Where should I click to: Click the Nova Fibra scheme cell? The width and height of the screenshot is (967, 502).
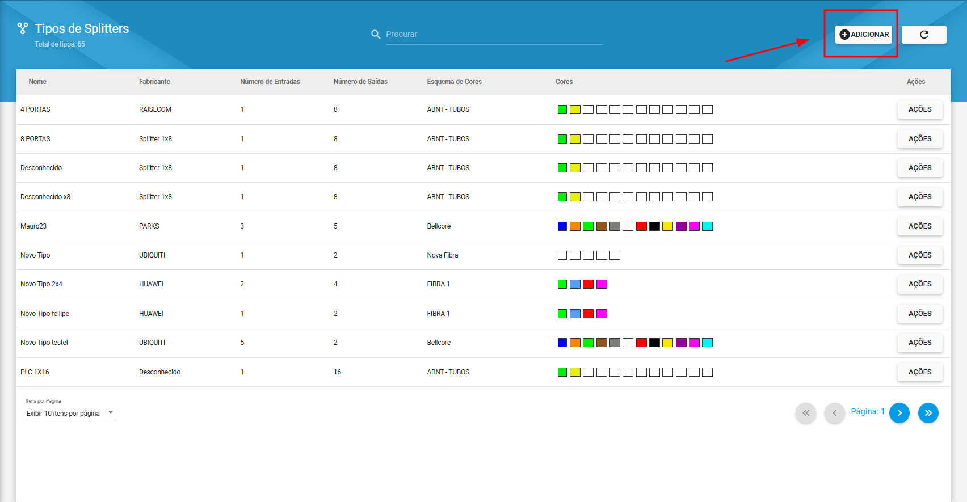pyautogui.click(x=443, y=255)
